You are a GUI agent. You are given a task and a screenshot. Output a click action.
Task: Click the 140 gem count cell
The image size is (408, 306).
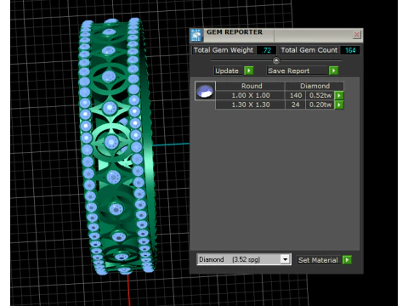295,95
